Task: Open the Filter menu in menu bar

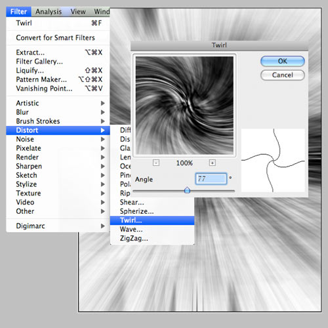Action: point(18,12)
